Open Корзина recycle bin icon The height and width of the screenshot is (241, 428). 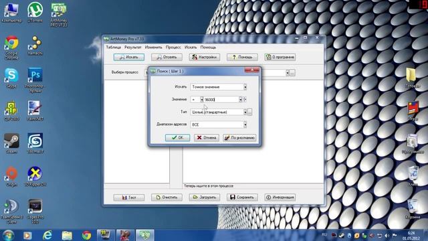point(413,209)
